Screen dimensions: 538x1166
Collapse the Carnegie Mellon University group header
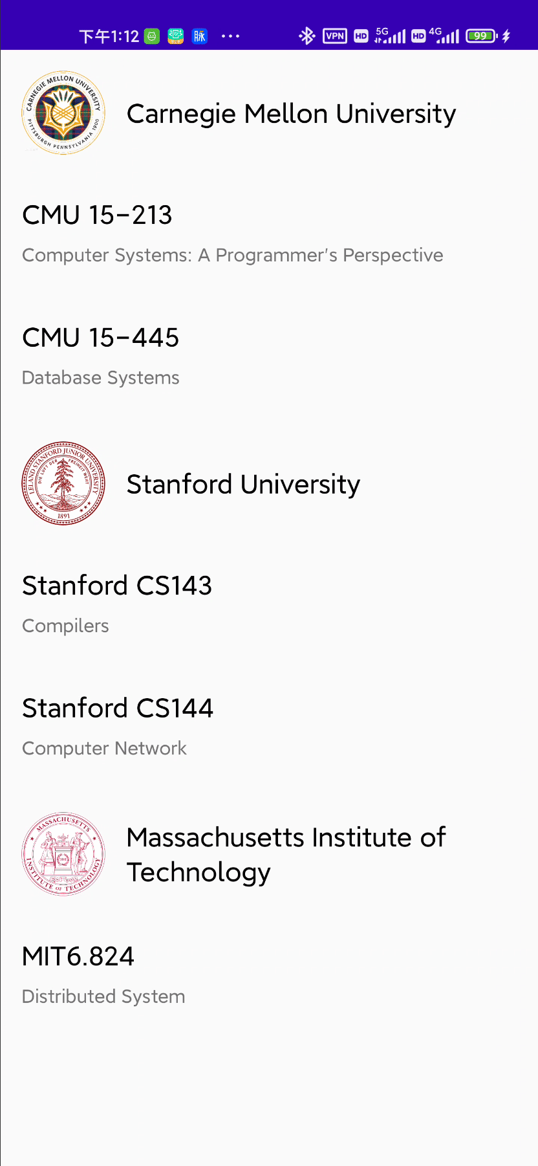[291, 114]
